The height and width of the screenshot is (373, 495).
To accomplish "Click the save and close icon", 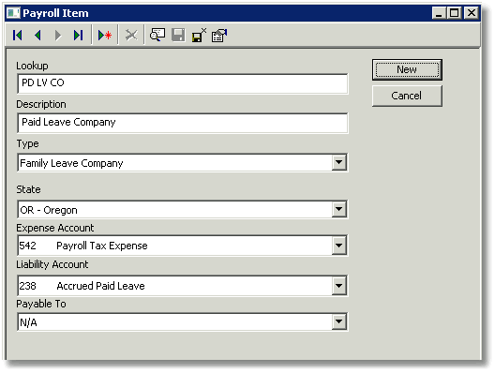I will click(199, 35).
